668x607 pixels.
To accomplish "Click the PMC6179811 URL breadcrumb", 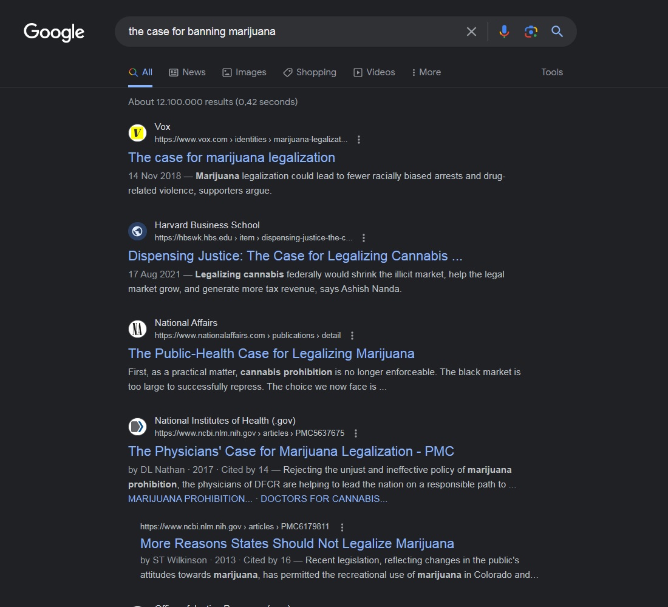I will coord(234,526).
